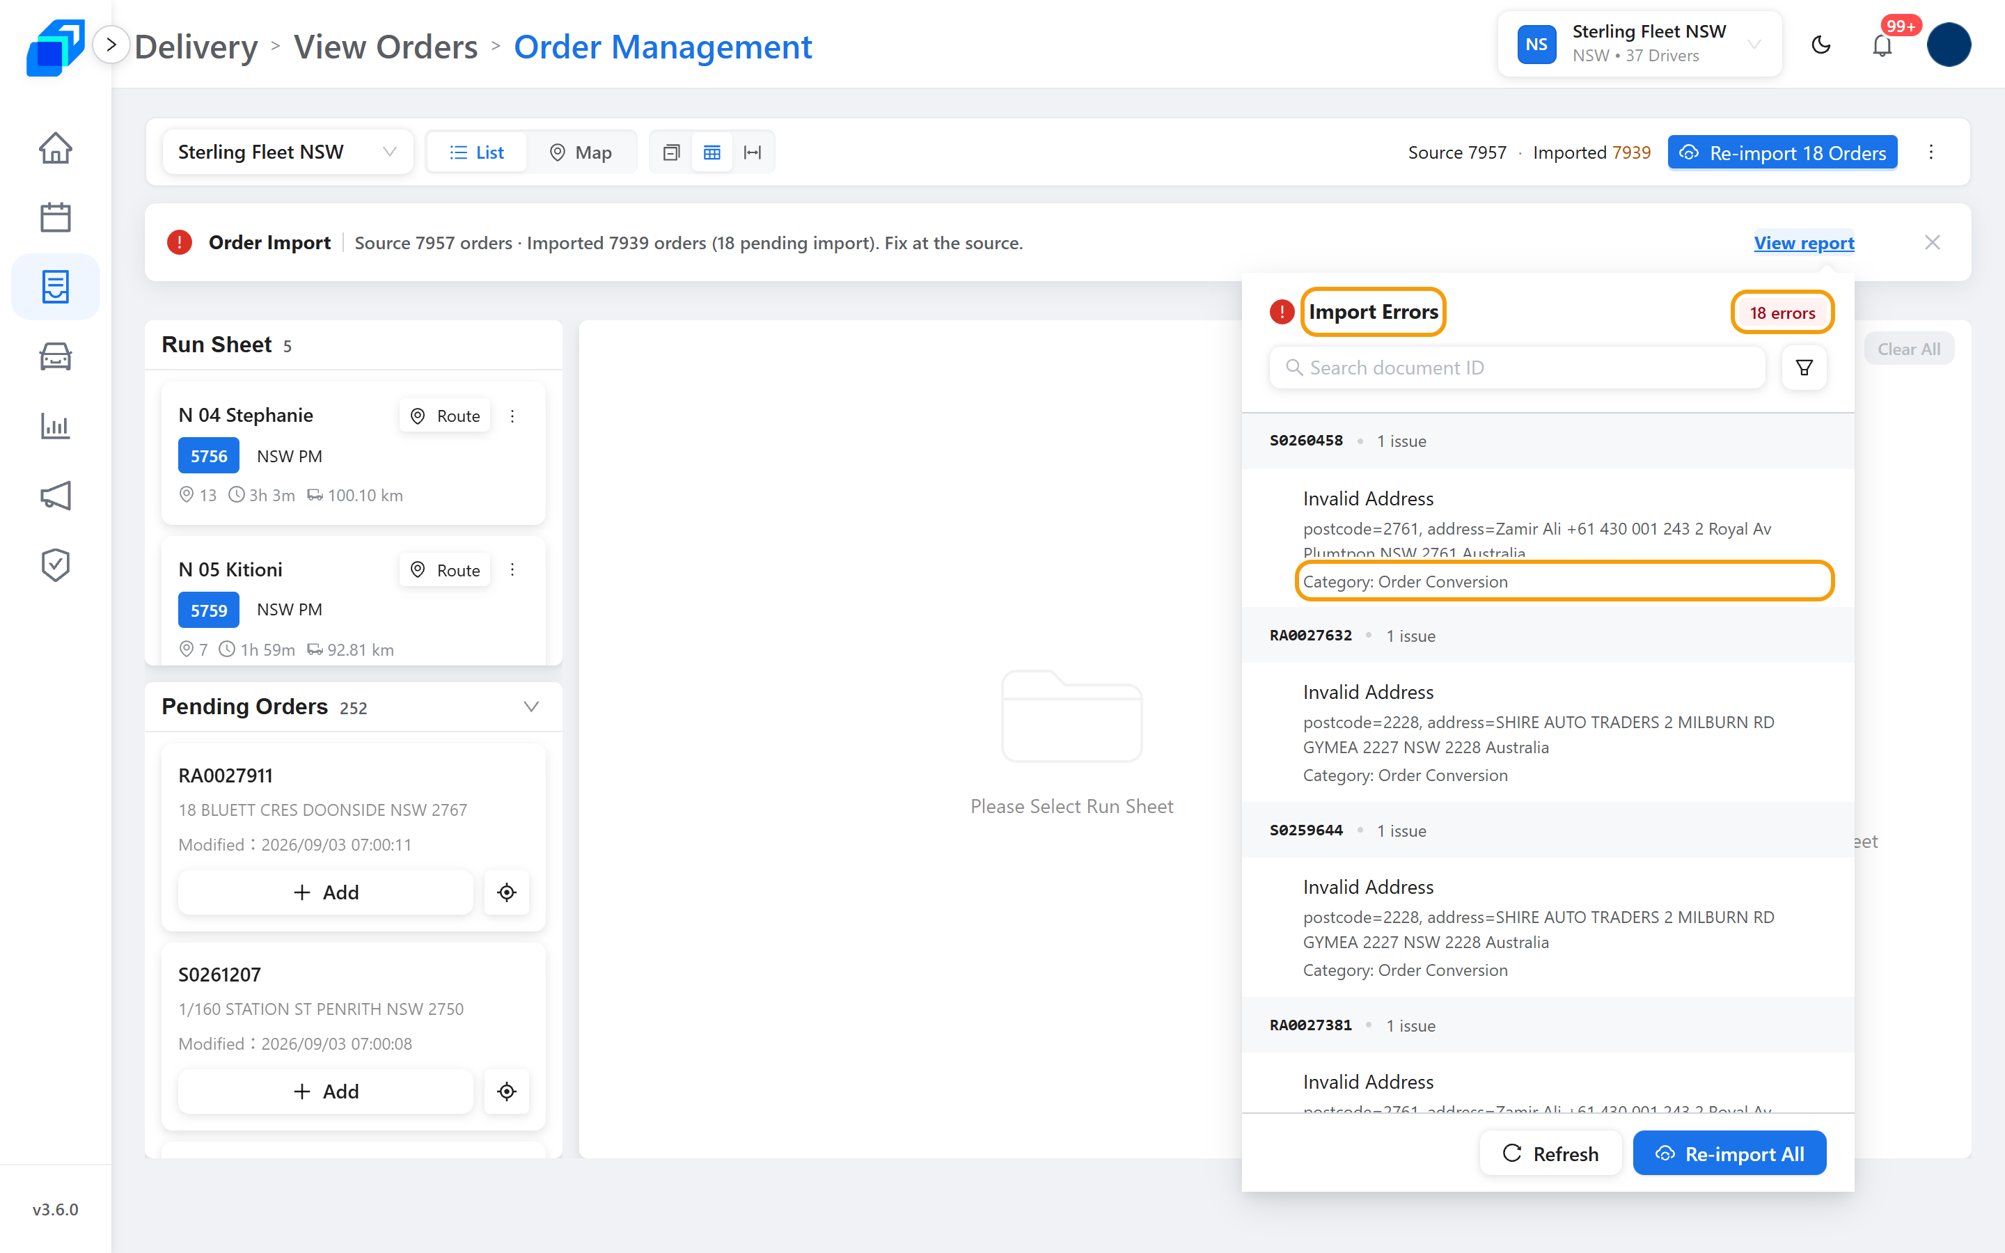Open the toolbar more options menu

pos(1931,152)
